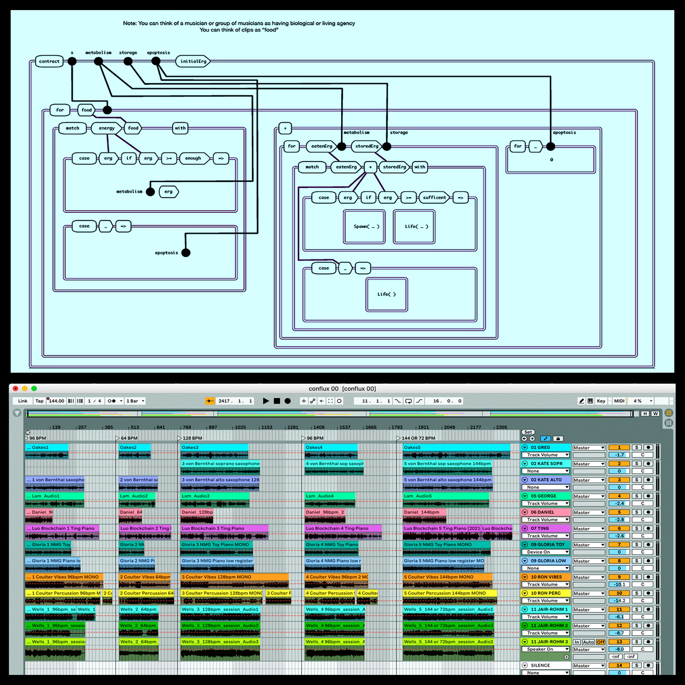Toggle track activator 5 for 06 DANIEL
The image size is (685, 685).
pyautogui.click(x=619, y=512)
